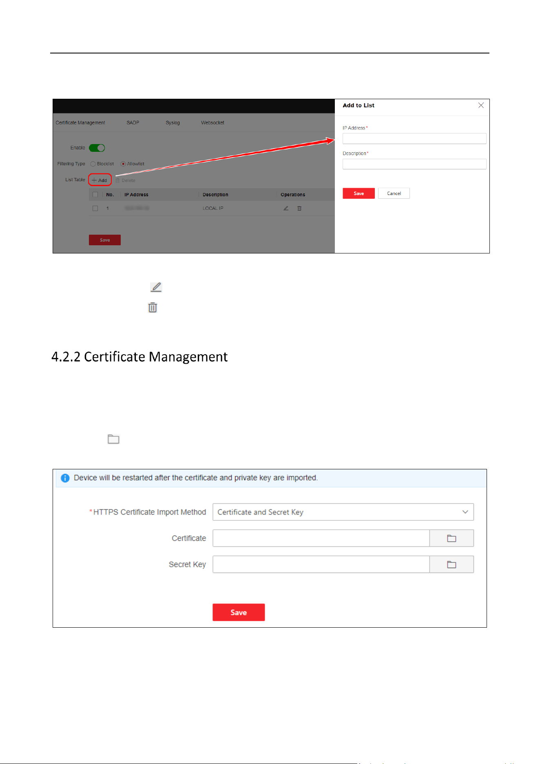Image resolution: width=540 pixels, height=764 pixels.
Task: Select the Blocklist radio button
Action: coord(93,164)
